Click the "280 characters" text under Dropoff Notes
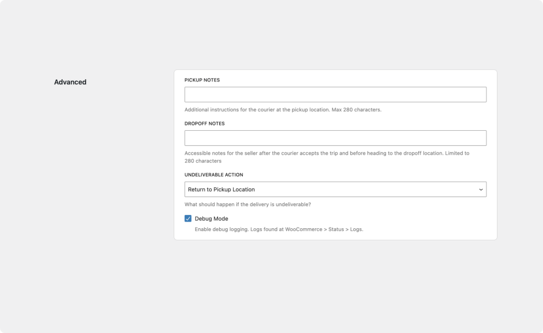Viewport: 543px width, 333px height. [x=203, y=161]
